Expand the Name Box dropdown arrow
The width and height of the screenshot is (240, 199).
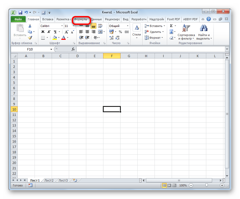pyautogui.click(x=51, y=49)
